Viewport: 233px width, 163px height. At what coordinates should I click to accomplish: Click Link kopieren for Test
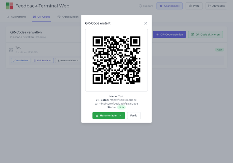(x=42, y=60)
